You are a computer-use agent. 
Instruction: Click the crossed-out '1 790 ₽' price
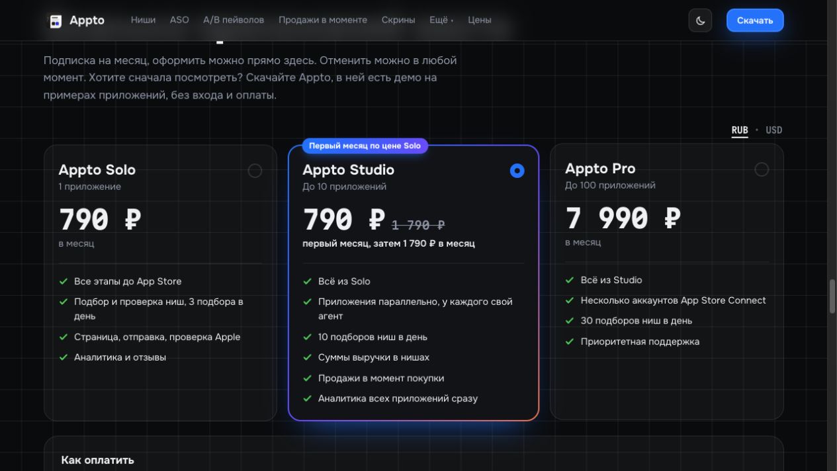[418, 226]
